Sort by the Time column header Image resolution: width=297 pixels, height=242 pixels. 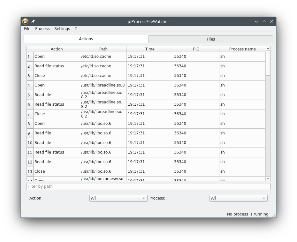(x=150, y=49)
